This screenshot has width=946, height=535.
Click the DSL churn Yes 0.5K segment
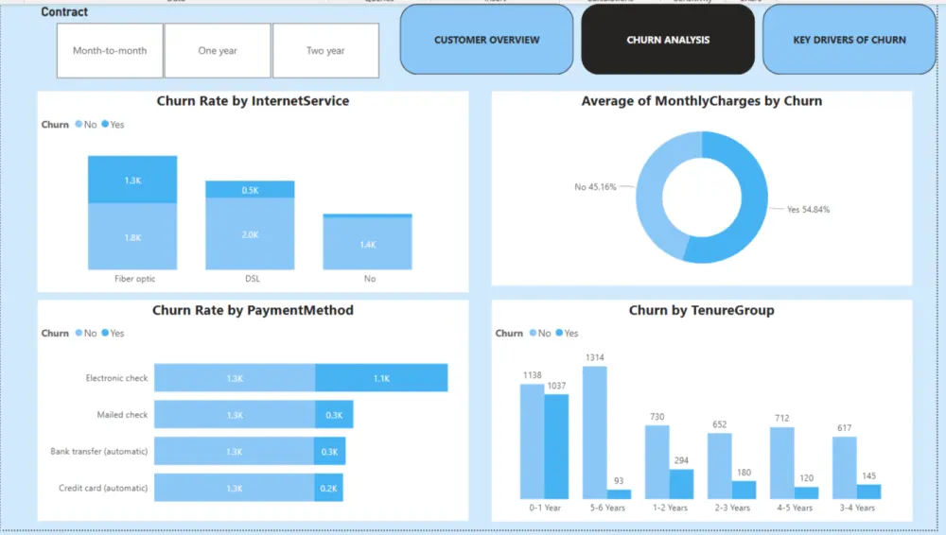coord(250,189)
